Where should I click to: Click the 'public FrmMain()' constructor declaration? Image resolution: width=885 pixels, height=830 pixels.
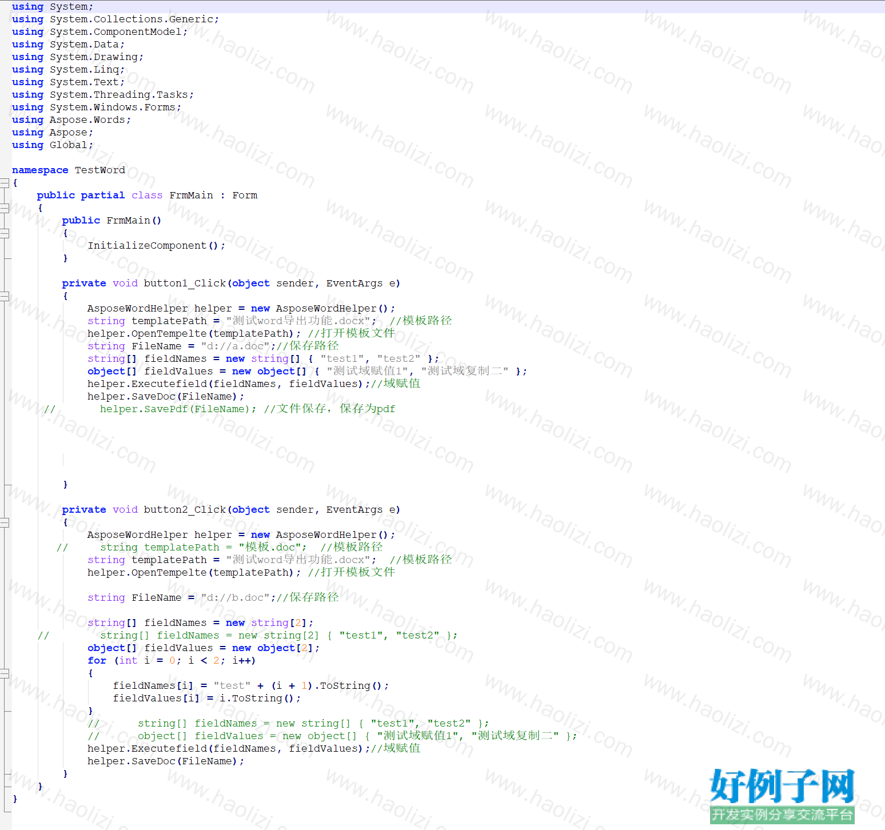(x=111, y=221)
